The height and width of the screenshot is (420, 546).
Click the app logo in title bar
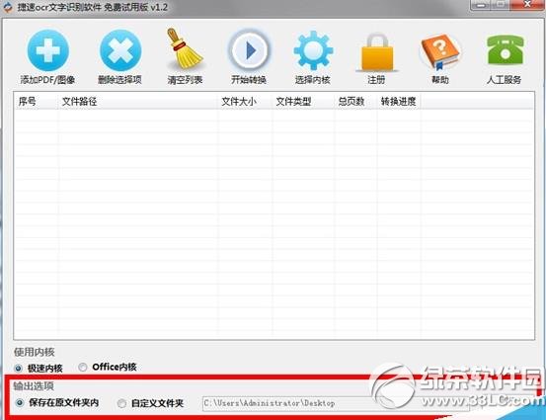point(7,7)
